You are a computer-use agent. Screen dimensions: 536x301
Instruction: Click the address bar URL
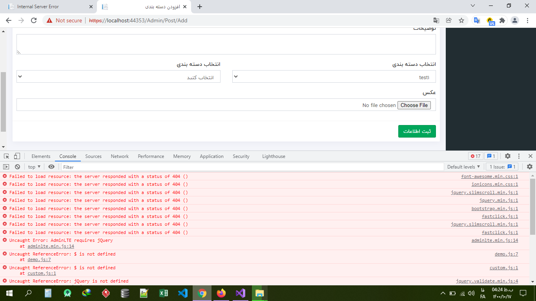138,20
